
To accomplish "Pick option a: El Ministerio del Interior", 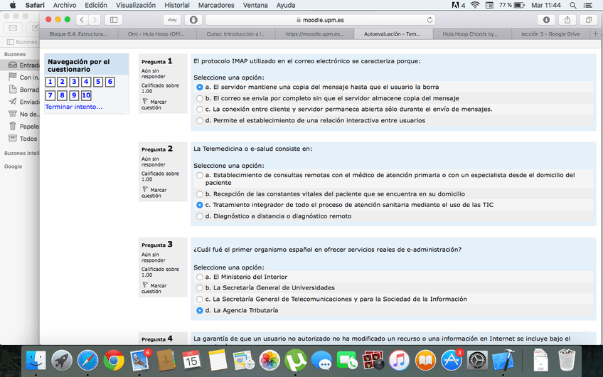I will [x=199, y=277].
